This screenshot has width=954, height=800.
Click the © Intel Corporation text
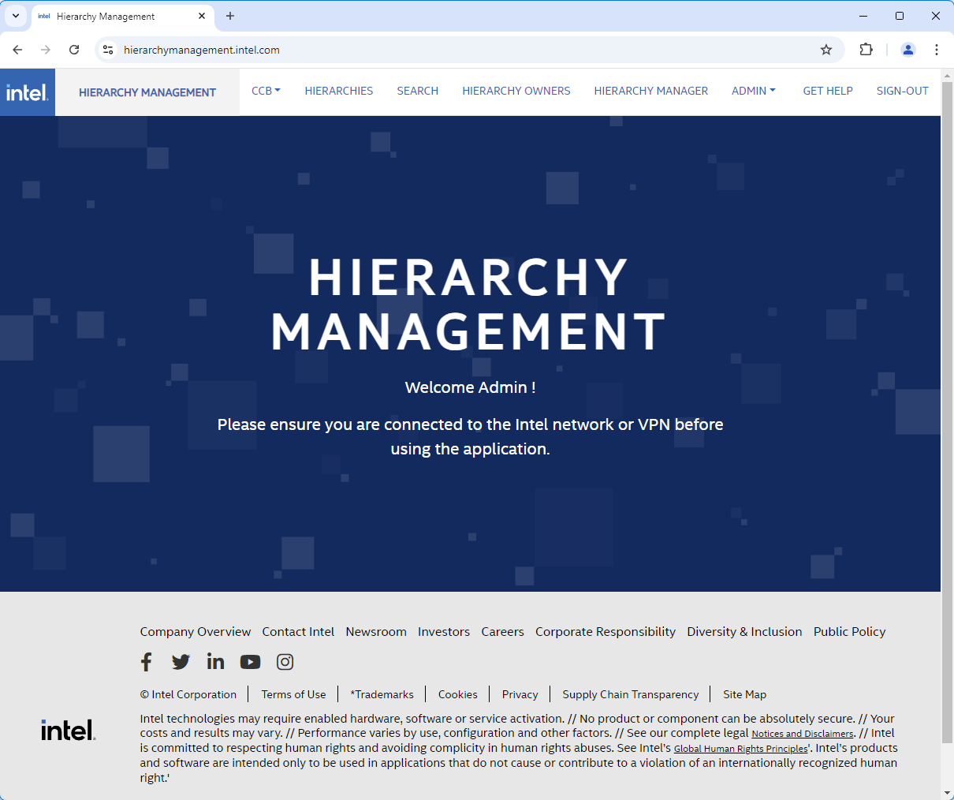[x=188, y=694]
